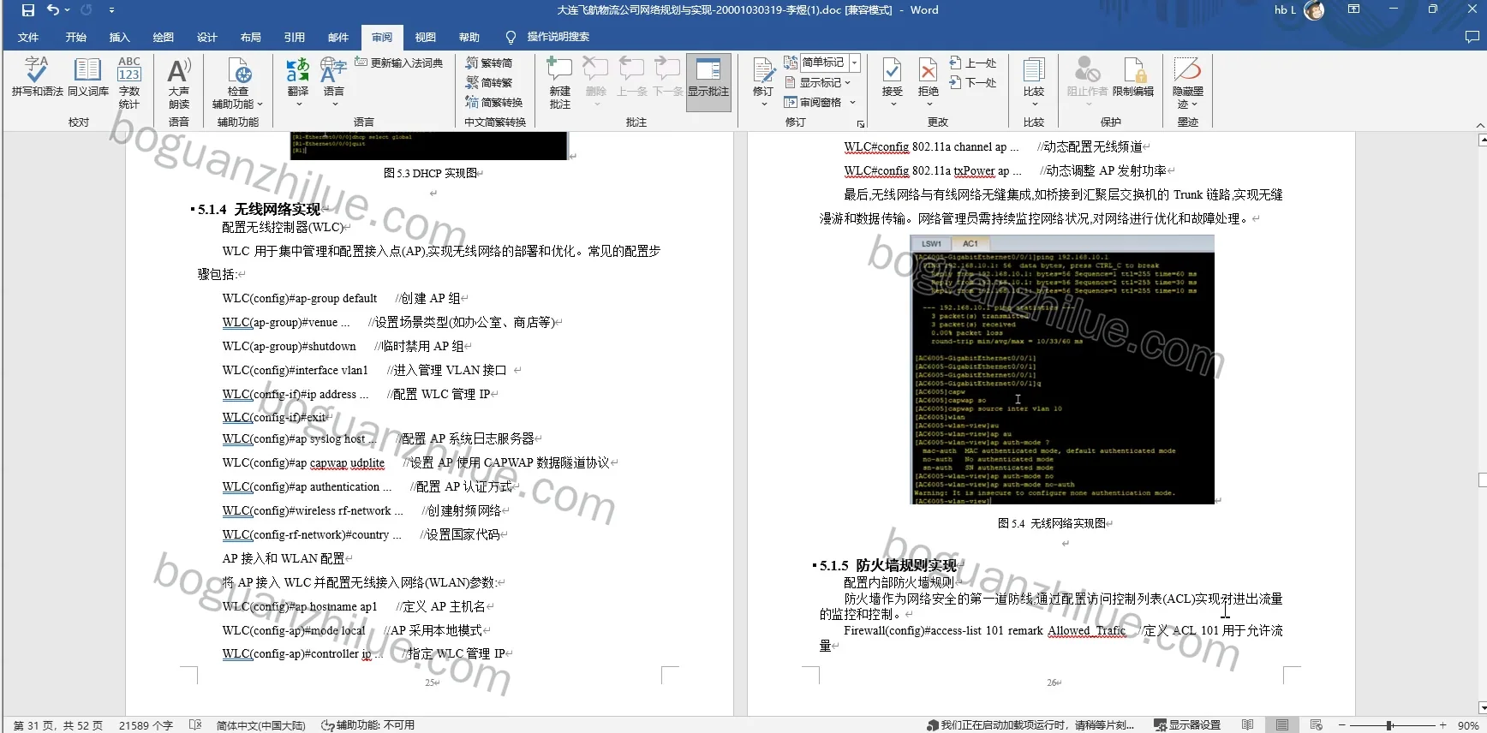The width and height of the screenshot is (1487, 733).
Task: Switch to the 插入 Insert tab
Action: [x=119, y=37]
